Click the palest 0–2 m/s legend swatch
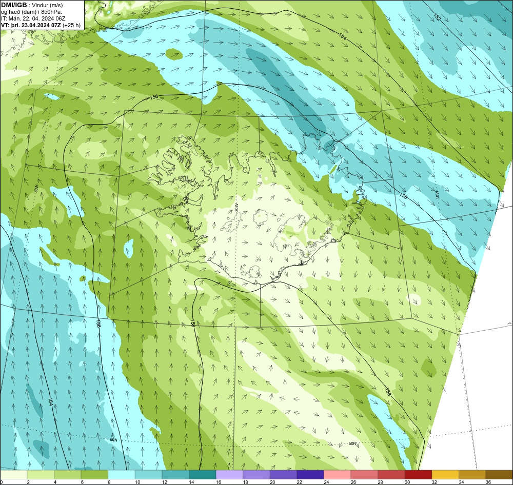513x485 pixels. tap(13, 475)
